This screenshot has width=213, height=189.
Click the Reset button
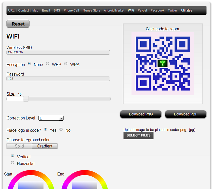(x=18, y=24)
